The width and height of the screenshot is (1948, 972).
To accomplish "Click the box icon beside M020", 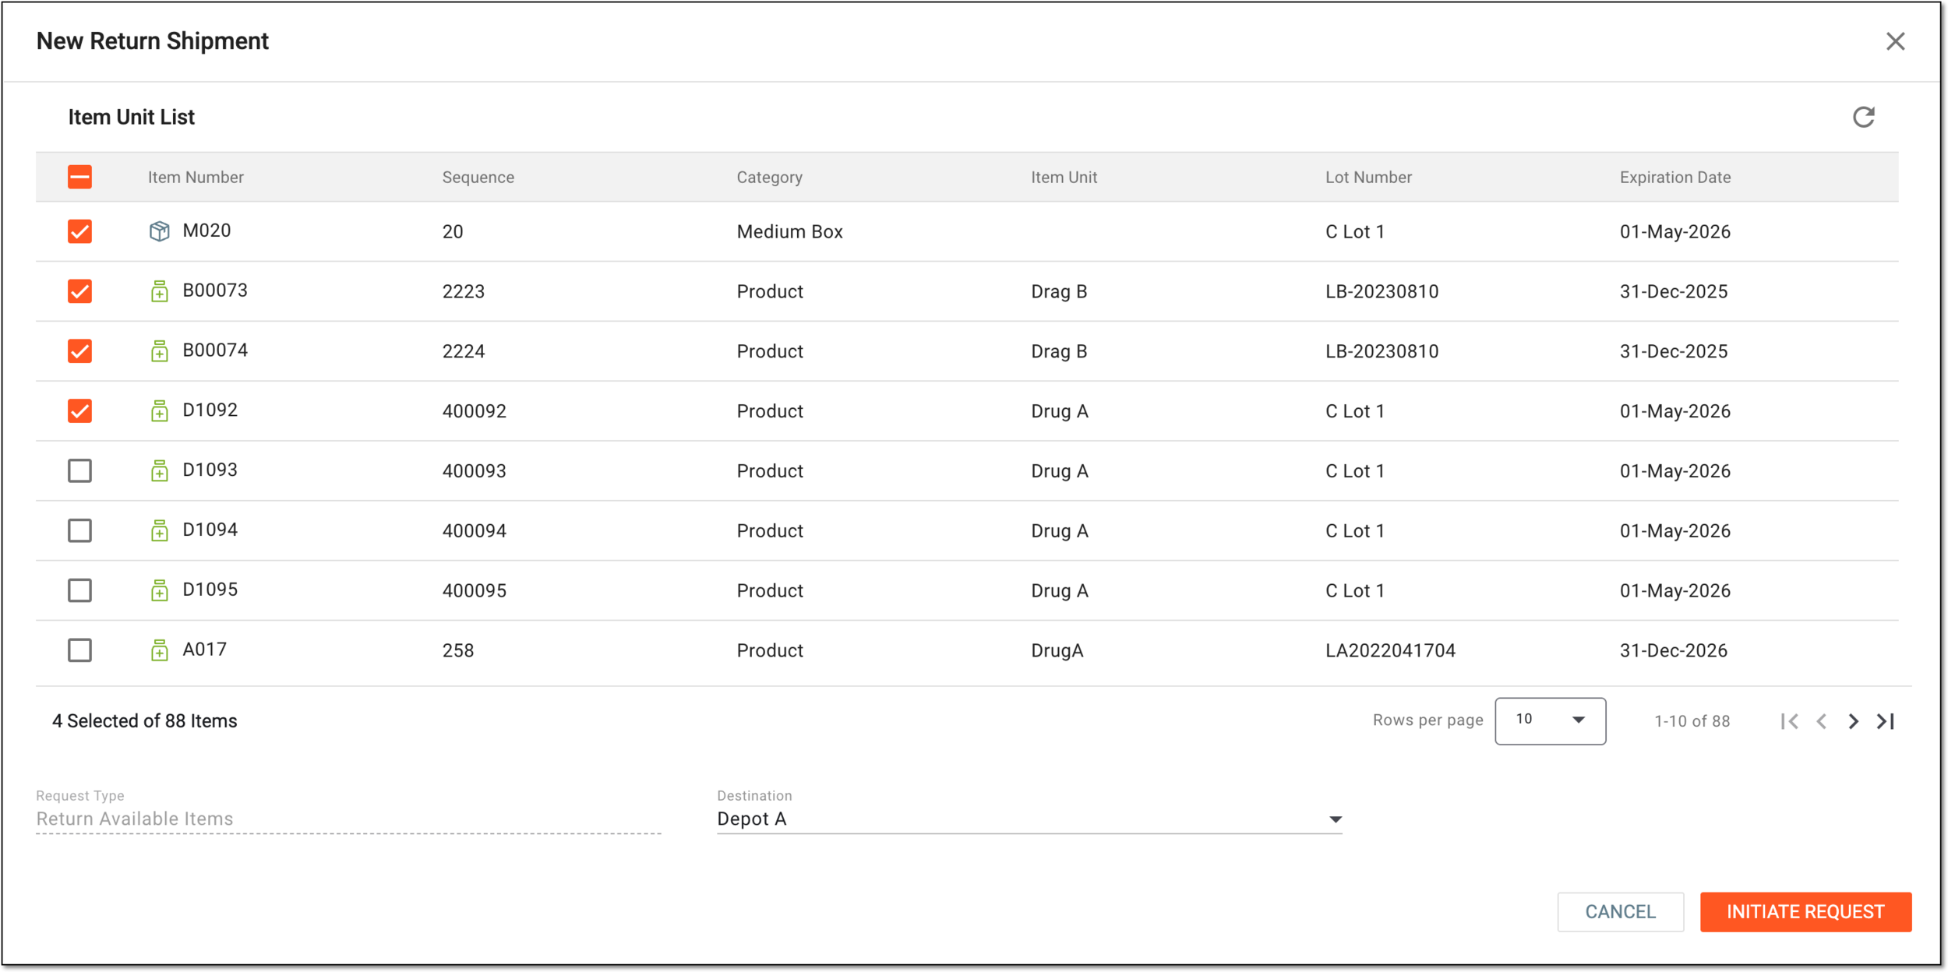I will pos(159,231).
